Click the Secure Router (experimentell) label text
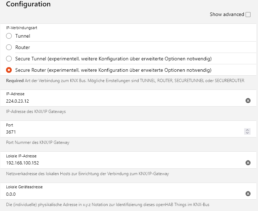Screen dimensions: 258x211 (x=113, y=70)
